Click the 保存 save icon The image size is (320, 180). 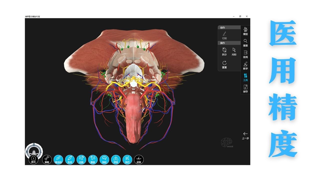pyautogui.click(x=245, y=88)
